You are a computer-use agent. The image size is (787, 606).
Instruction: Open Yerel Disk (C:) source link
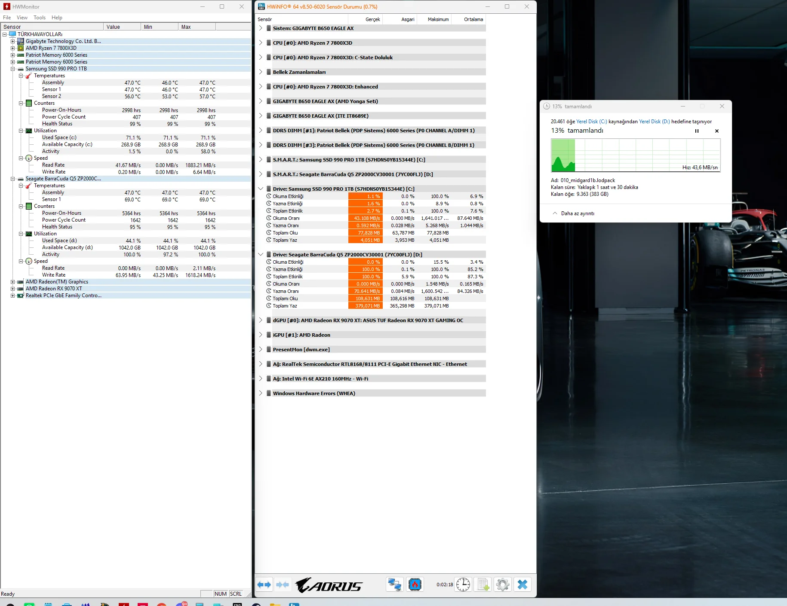click(591, 122)
